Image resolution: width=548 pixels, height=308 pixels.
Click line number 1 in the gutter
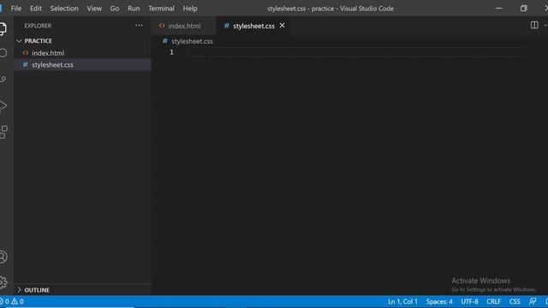coord(171,52)
